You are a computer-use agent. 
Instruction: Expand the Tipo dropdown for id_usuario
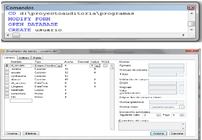[x=59, y=66]
